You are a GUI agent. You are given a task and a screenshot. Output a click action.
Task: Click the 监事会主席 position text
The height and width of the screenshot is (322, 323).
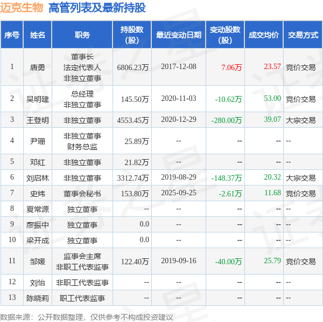[82, 256]
